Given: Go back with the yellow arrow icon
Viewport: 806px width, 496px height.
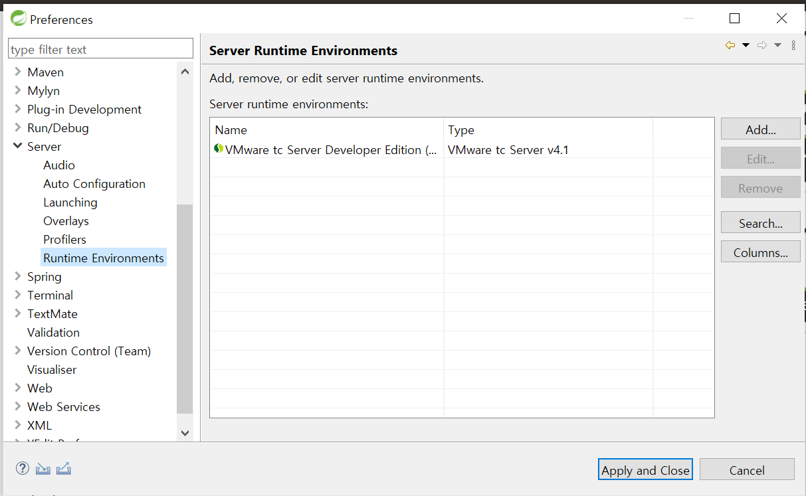Looking at the screenshot, I should [730, 45].
